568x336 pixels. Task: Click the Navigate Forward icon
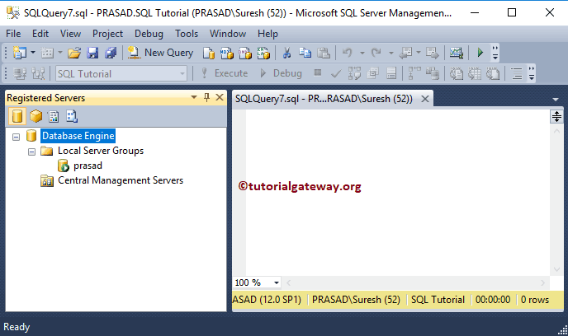[432, 53]
